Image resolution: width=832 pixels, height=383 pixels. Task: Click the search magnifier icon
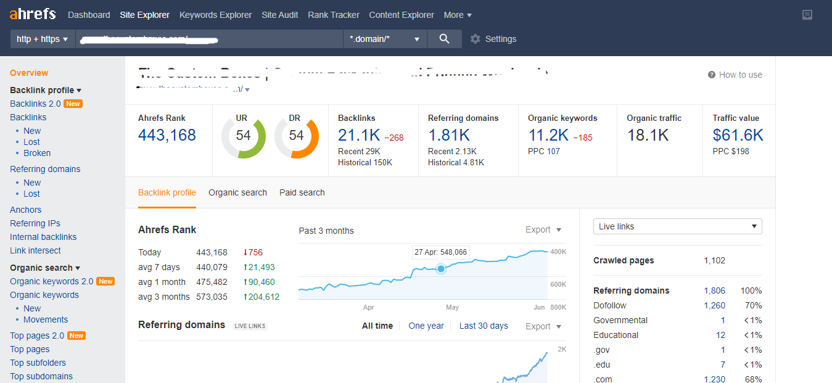(443, 38)
